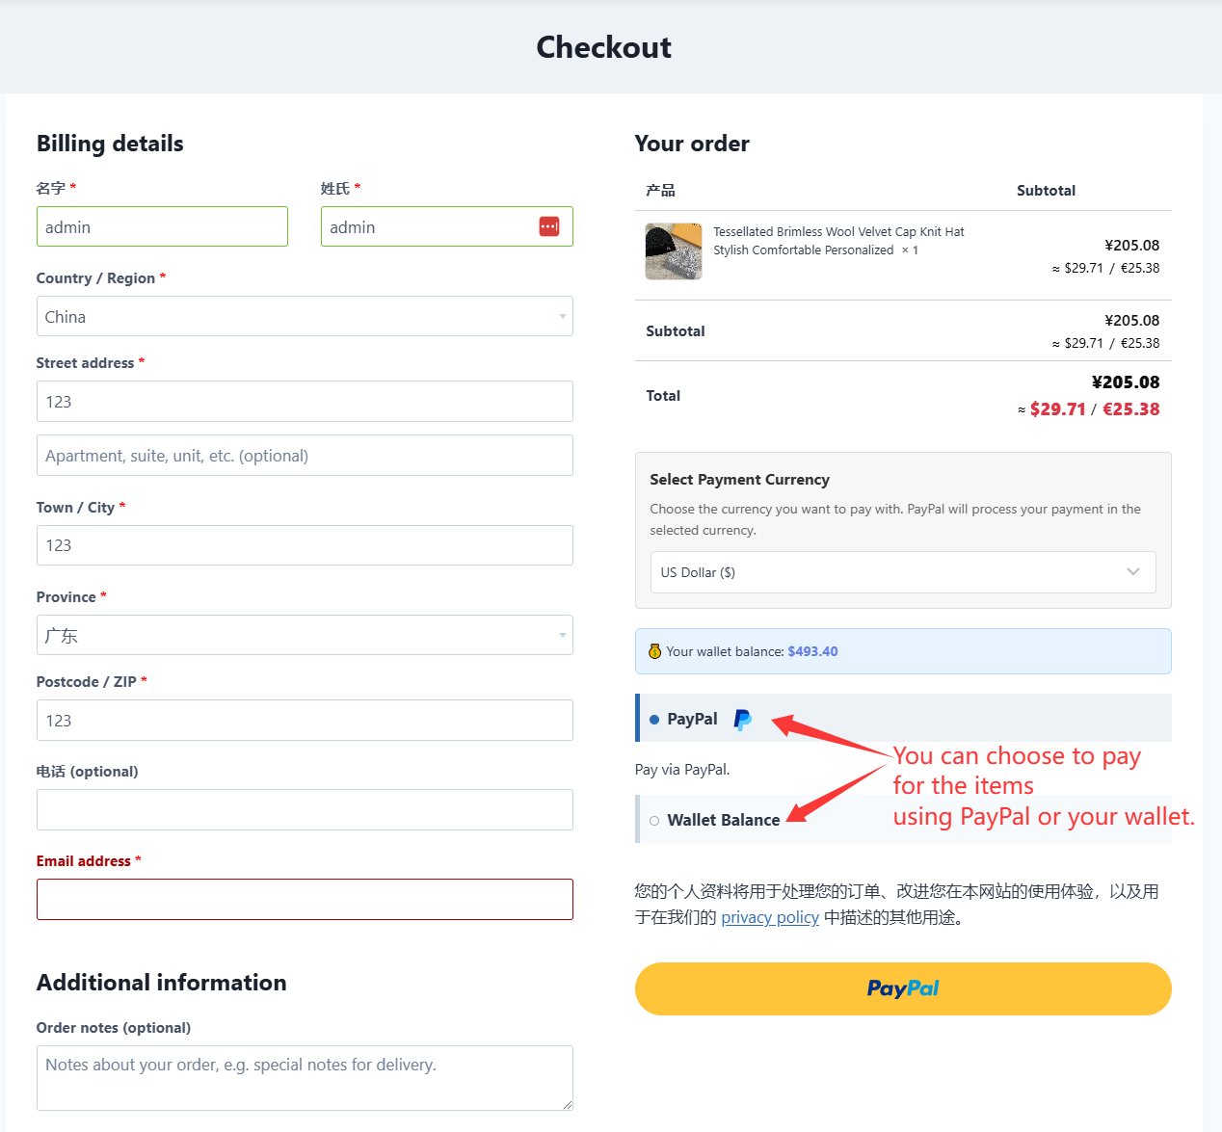Focus the 电话 phone input field
Viewport: 1222px width, 1132px height.
pyautogui.click(x=305, y=810)
